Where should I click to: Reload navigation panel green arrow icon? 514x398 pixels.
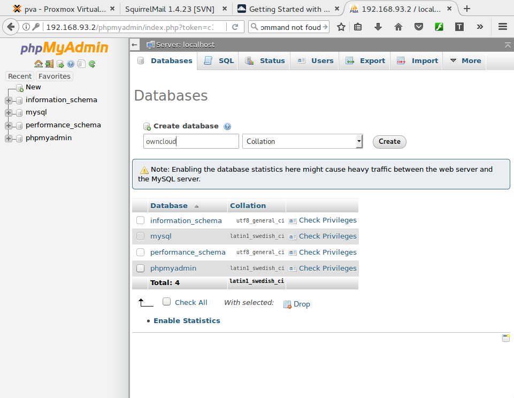pos(92,64)
